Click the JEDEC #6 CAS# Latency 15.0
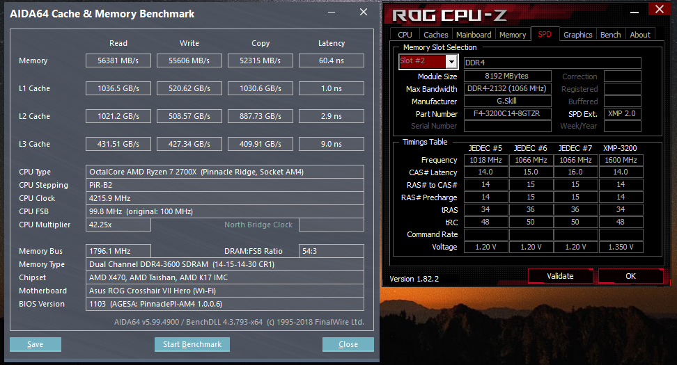 pyautogui.click(x=531, y=172)
